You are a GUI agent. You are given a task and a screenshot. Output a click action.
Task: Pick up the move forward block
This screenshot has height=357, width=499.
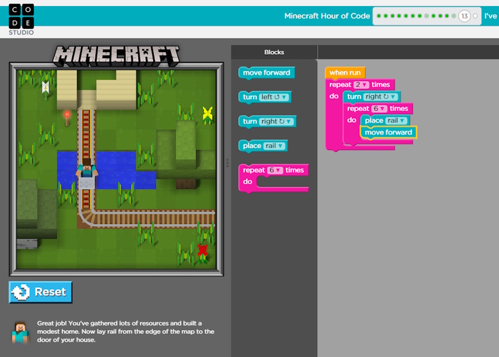(266, 72)
